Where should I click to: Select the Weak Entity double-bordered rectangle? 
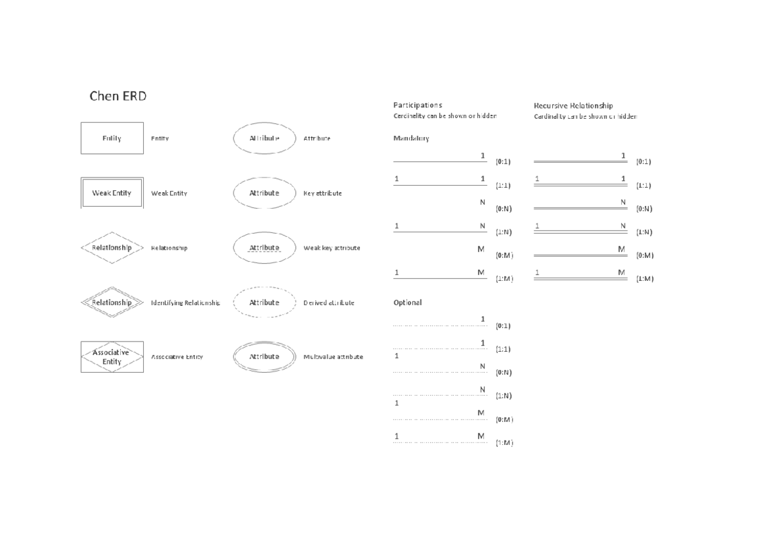(112, 193)
